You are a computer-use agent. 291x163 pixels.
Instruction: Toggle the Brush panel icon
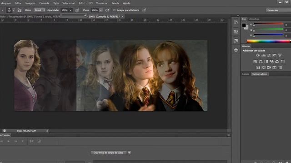pyautogui.click(x=20, y=10)
